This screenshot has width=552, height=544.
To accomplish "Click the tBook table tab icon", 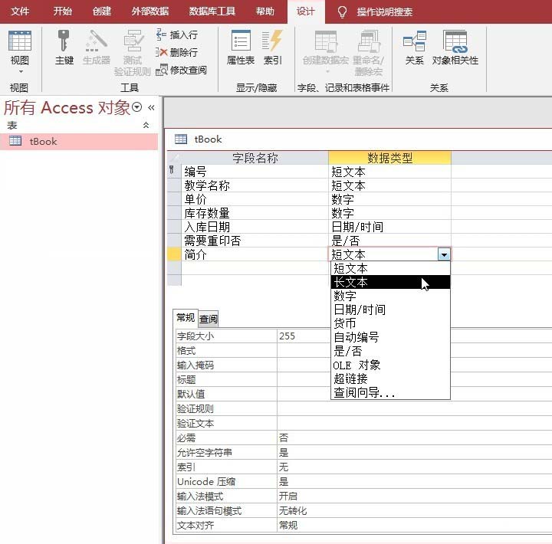I will (x=181, y=139).
